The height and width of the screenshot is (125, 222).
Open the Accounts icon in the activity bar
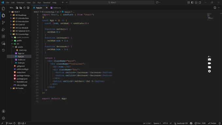pos(3,111)
